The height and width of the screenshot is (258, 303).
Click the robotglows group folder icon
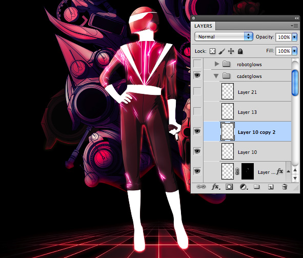pos(226,64)
